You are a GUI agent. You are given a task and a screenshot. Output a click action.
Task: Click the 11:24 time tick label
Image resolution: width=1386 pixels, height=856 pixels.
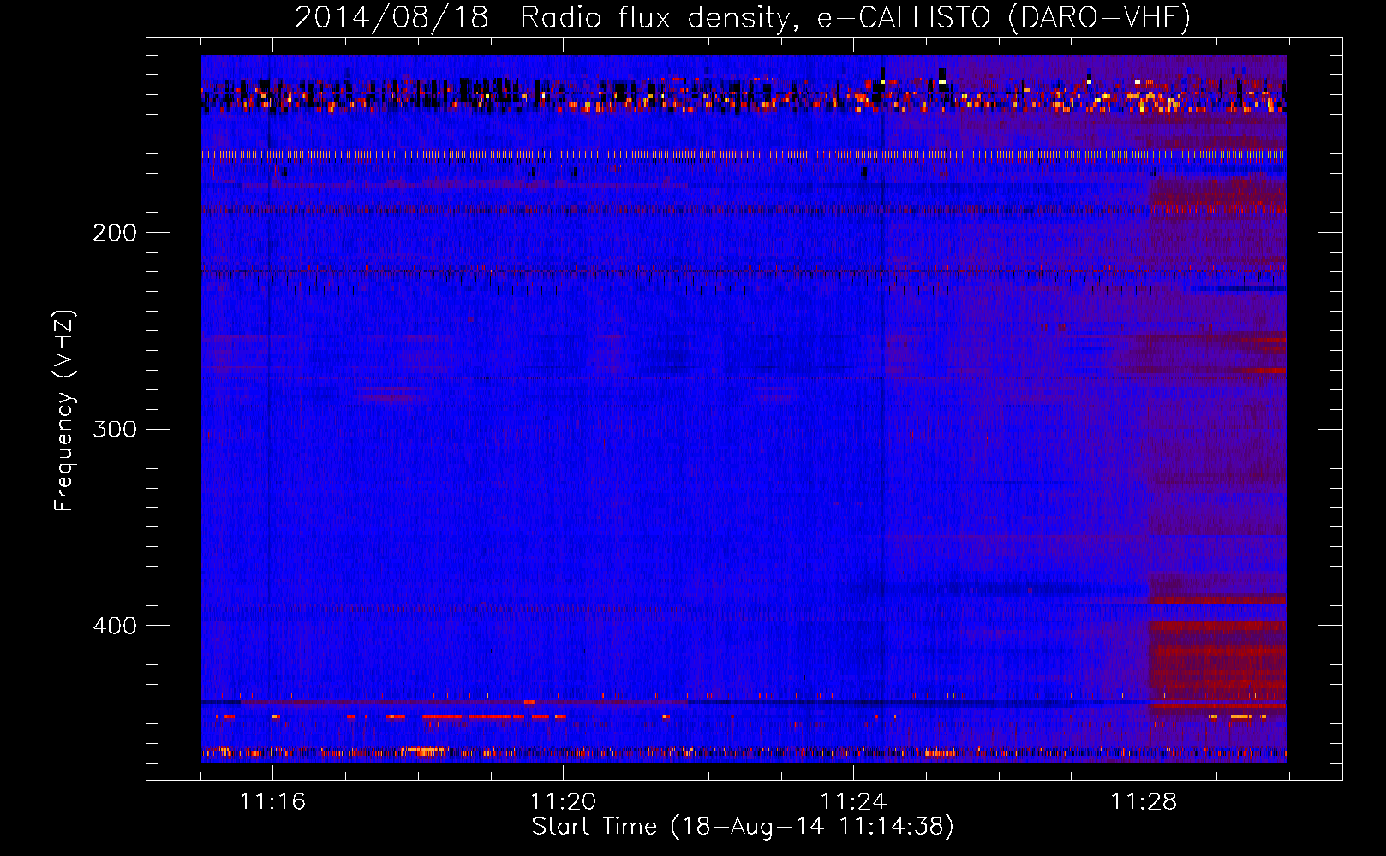click(853, 801)
